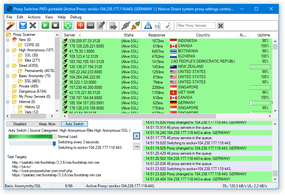Select the 185.104.157.203:9991 Germany proxy

tap(167, 103)
